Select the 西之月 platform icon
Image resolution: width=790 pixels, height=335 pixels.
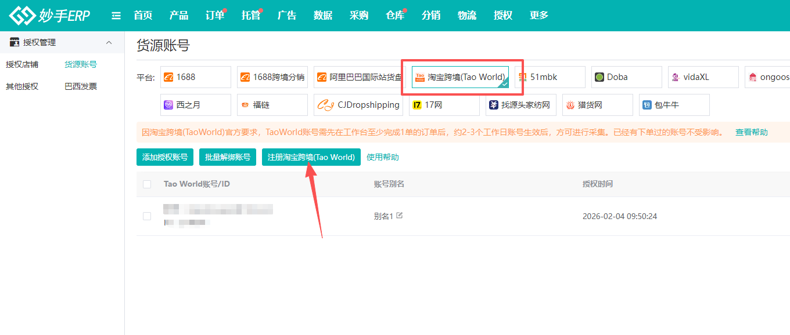click(168, 105)
